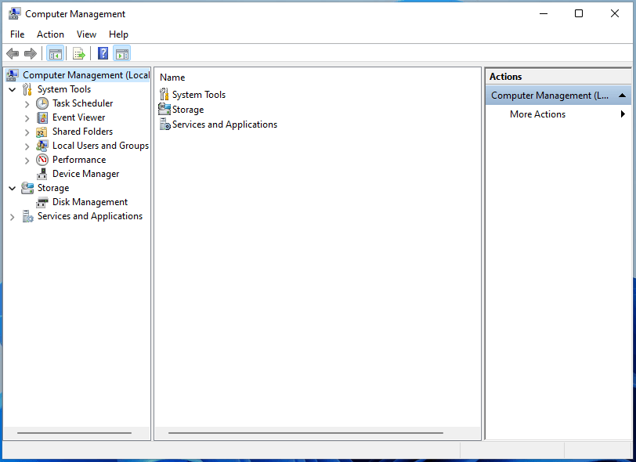Expand the Performance tree node
The image size is (636, 462).
pos(27,159)
